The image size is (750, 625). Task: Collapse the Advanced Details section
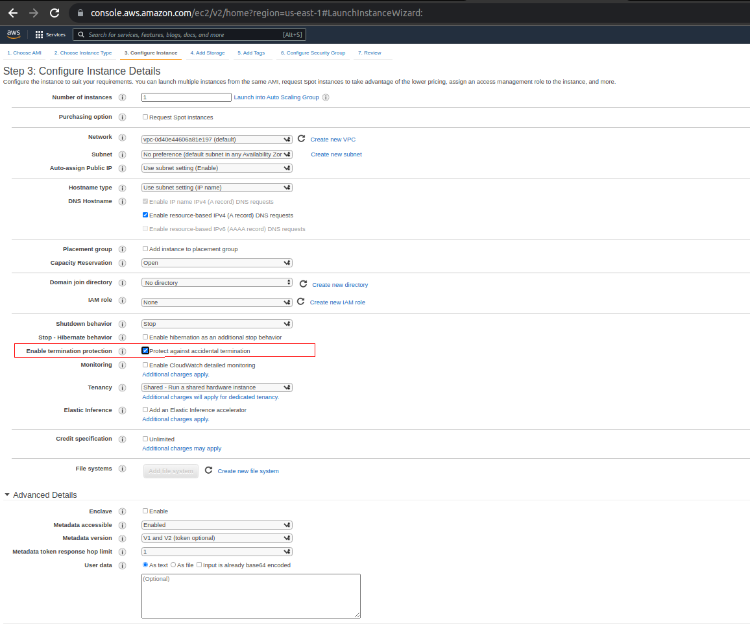[x=7, y=495]
